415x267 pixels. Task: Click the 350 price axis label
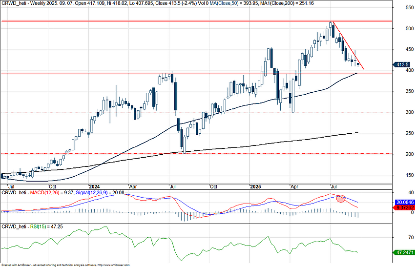tap(410, 91)
